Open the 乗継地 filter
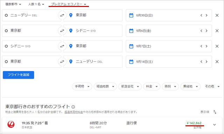 click(190, 87)
